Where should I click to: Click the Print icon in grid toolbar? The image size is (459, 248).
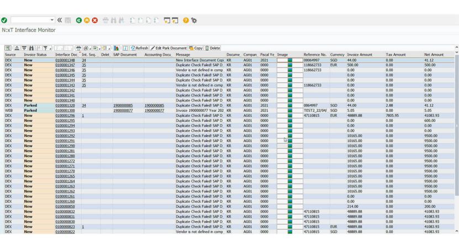point(78,48)
